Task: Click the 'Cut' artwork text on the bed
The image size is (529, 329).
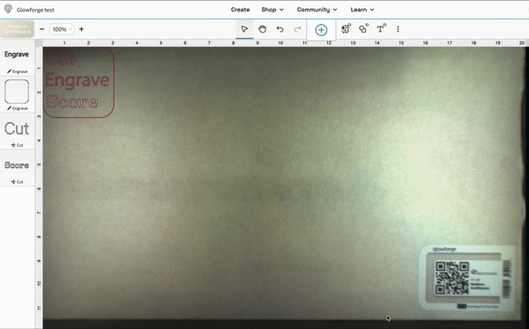Action: [x=60, y=60]
